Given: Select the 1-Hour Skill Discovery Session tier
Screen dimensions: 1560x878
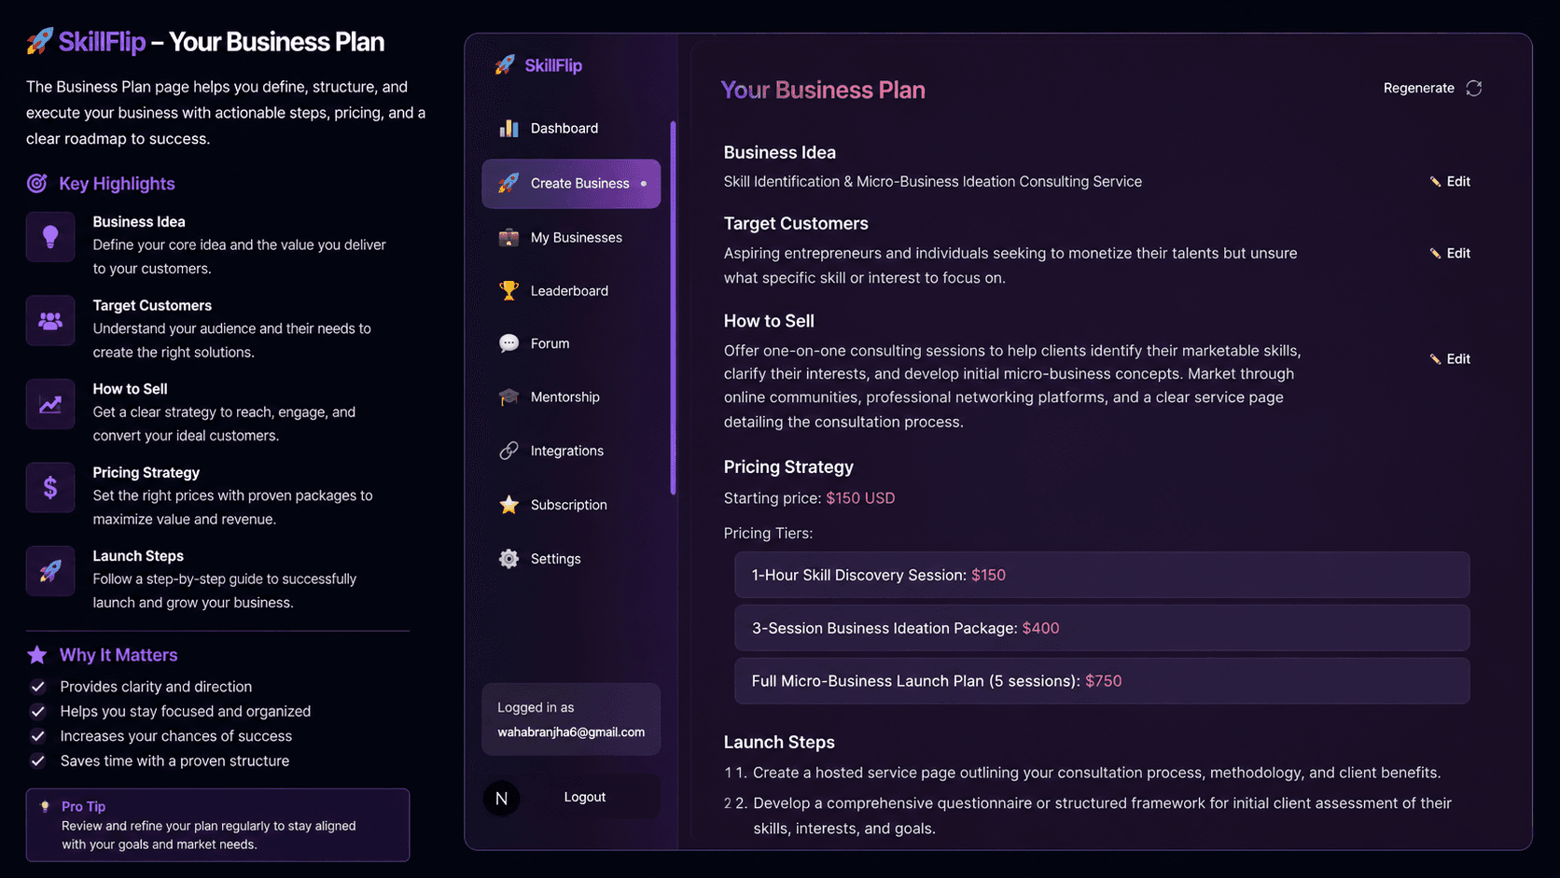Looking at the screenshot, I should click(1102, 575).
